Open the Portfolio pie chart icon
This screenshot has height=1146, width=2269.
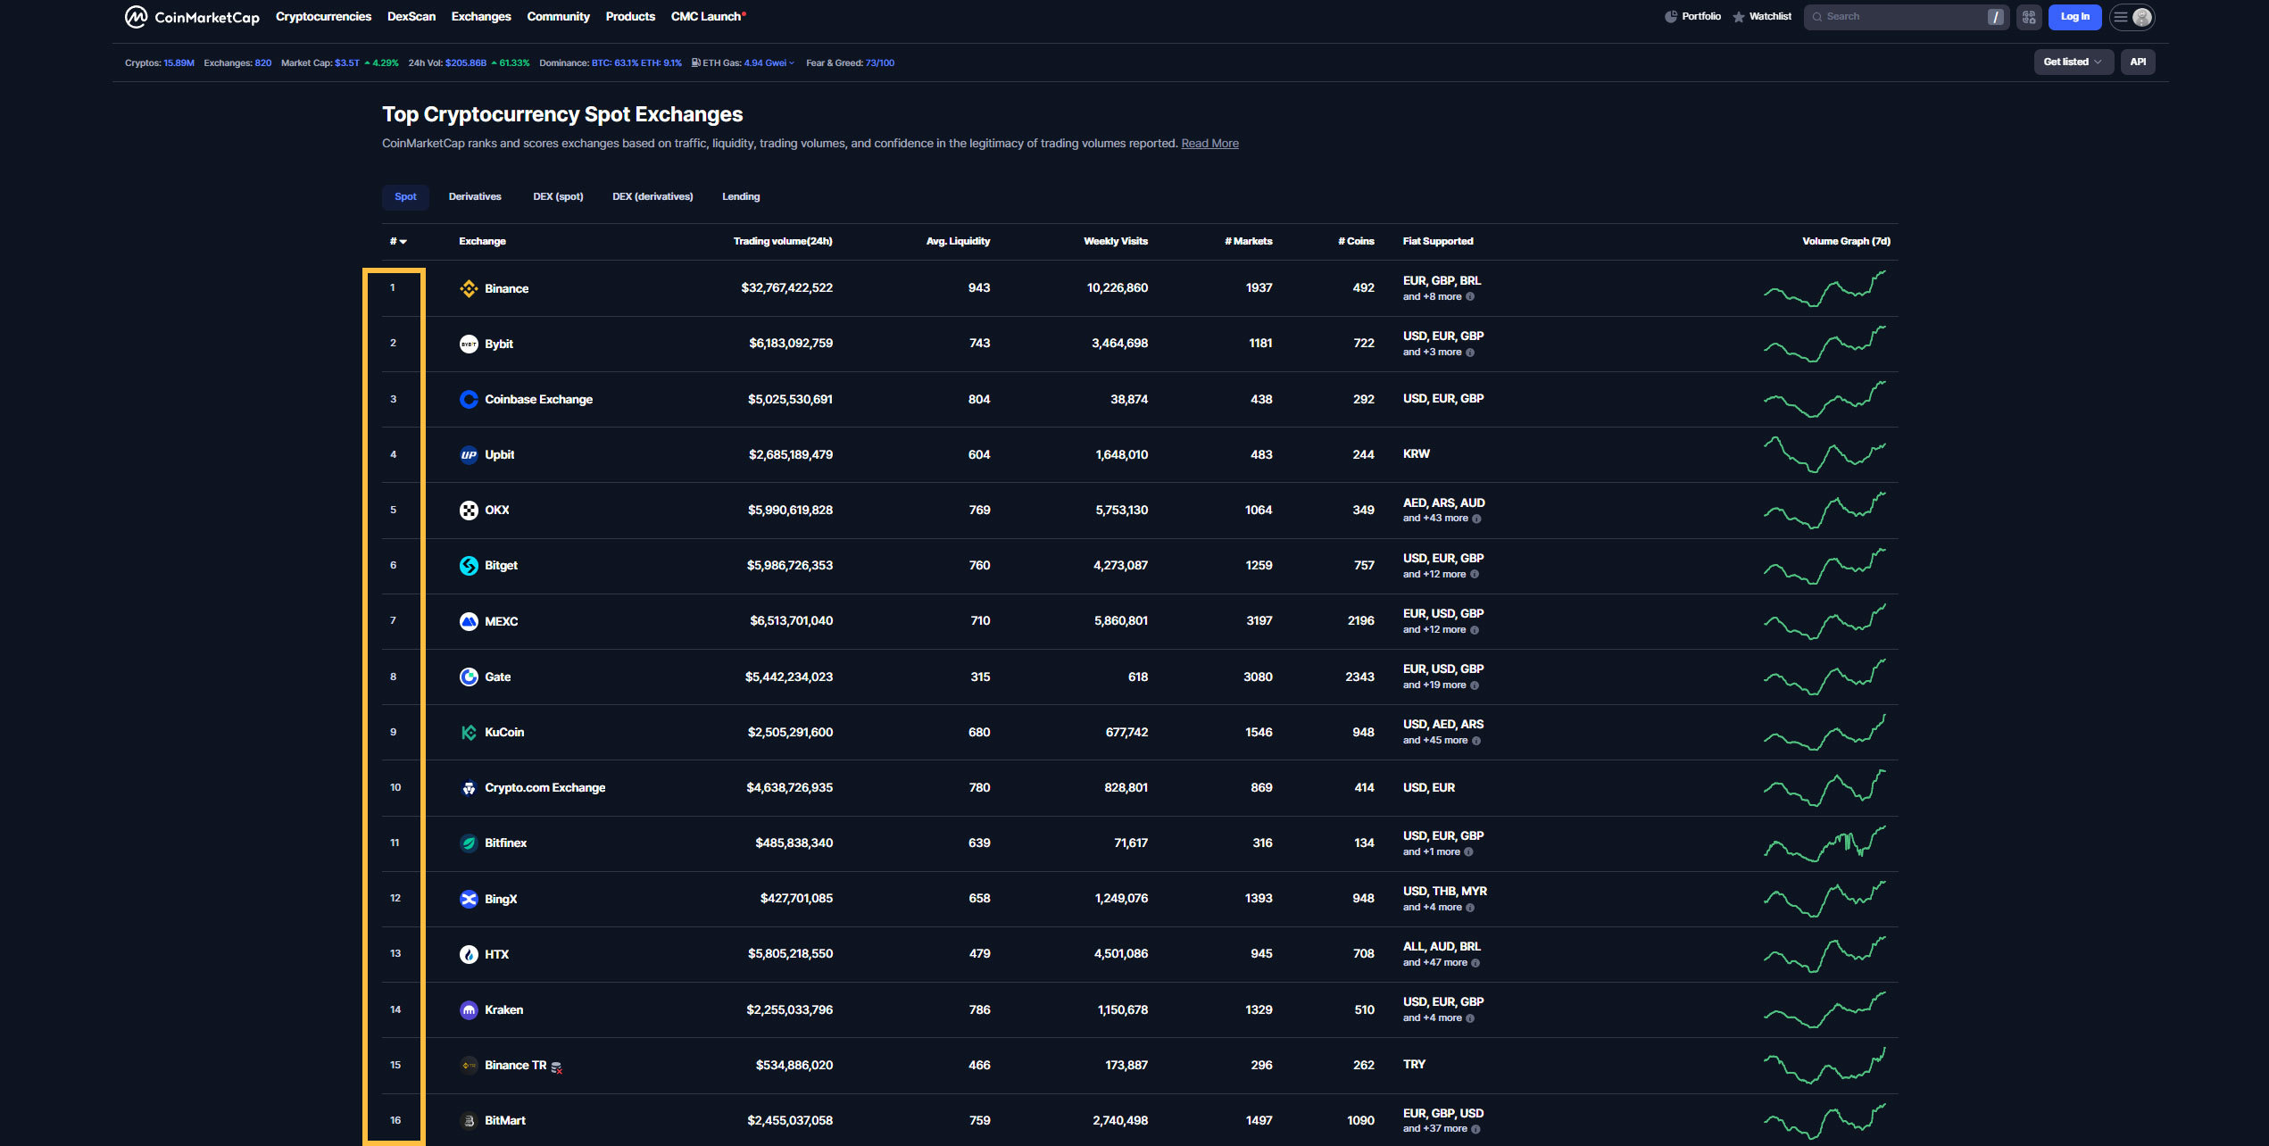(x=1670, y=17)
